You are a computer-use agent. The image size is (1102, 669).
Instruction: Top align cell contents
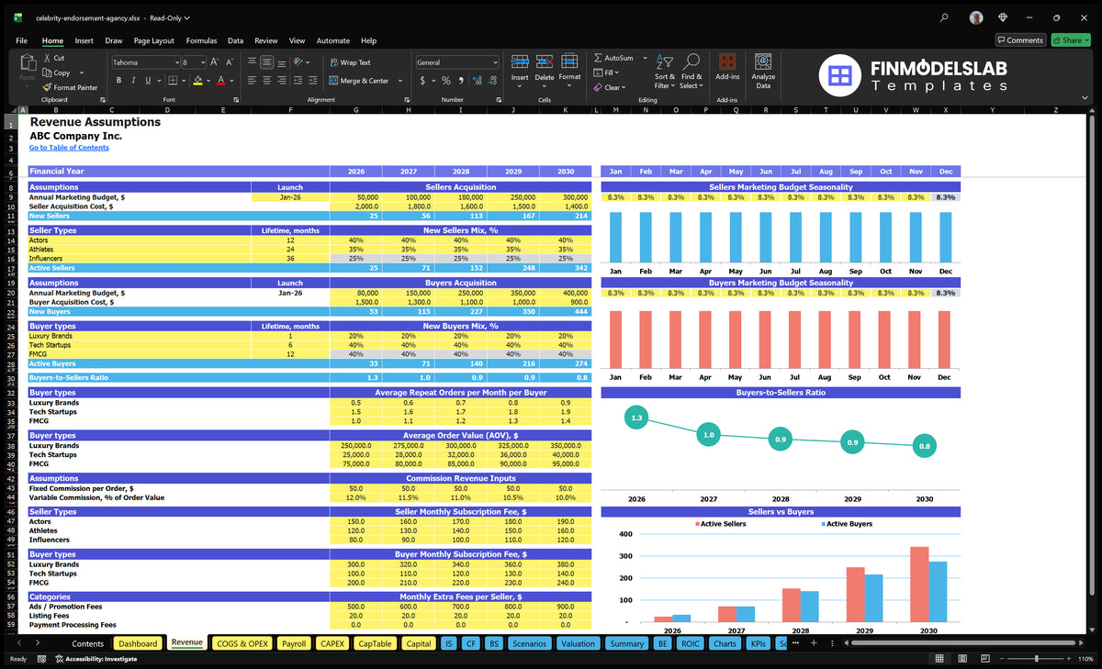pos(252,62)
